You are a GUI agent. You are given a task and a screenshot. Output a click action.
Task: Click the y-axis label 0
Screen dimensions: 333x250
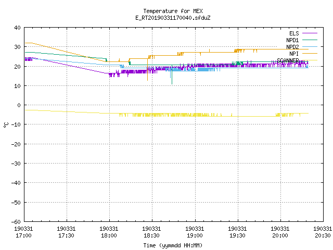pos(19,105)
